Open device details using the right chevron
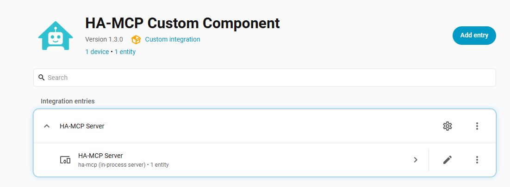 [415, 160]
